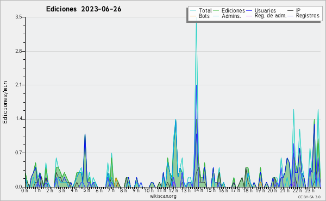Click the '22 h' x-axis label
Image resolution: width=326 pixels, height=201 pixels.
(x=297, y=191)
